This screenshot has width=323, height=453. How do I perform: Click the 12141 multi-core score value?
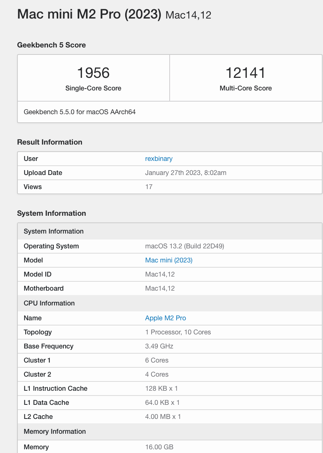point(246,73)
